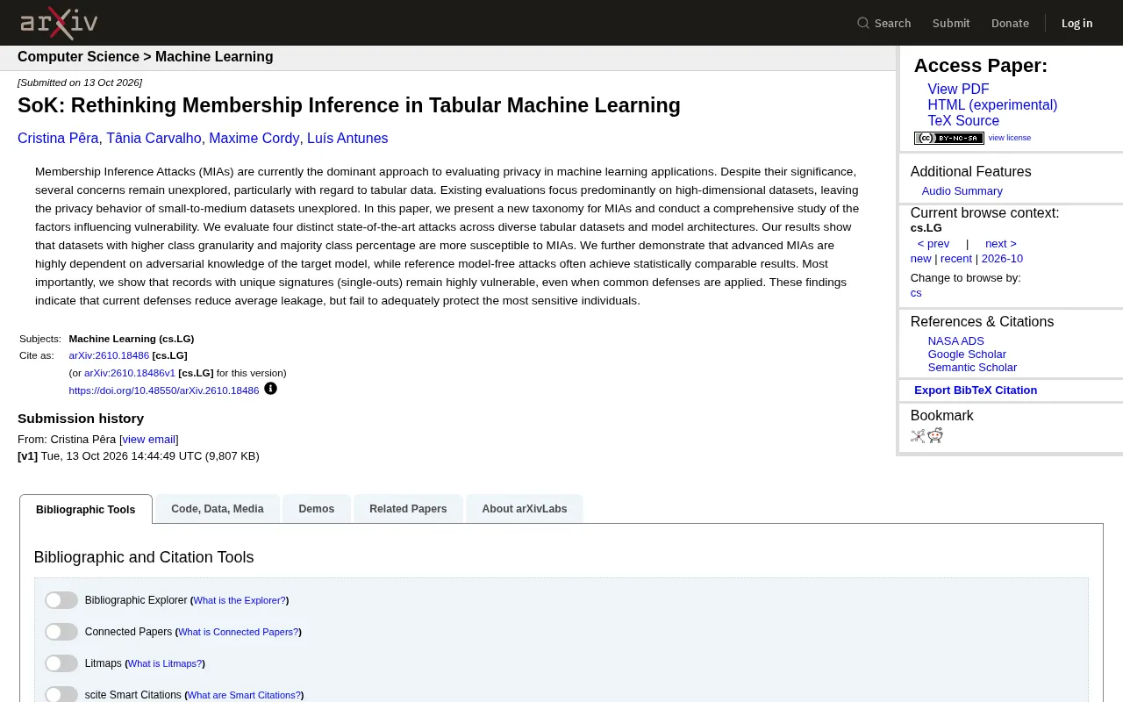Screen dimensions: 1123x702
Task: Open View PDF link
Action: point(958,90)
